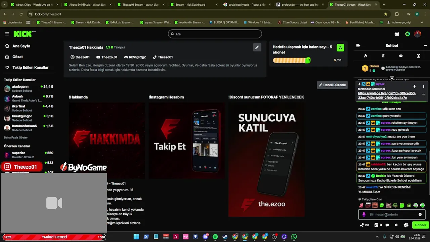Image resolution: width=430 pixels, height=242 pixels.
Task: Open Gözat in sidebar
Action: click(x=14, y=57)
